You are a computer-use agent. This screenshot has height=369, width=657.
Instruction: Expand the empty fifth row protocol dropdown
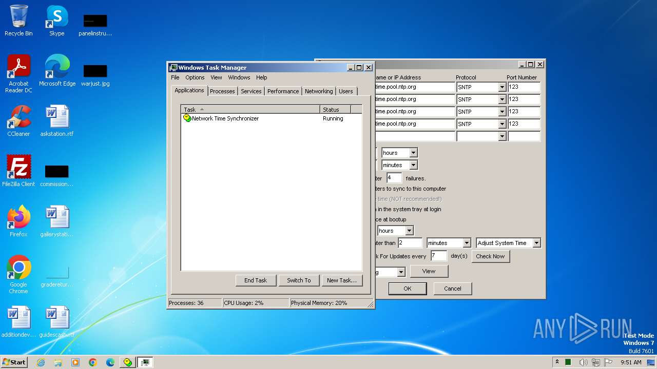coord(502,136)
